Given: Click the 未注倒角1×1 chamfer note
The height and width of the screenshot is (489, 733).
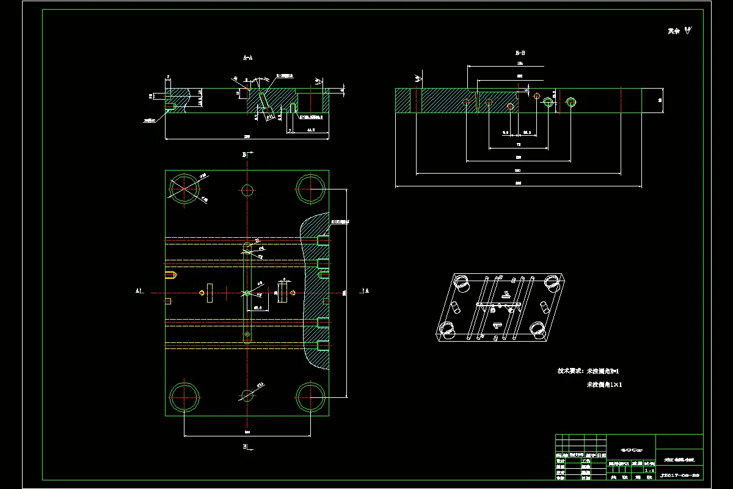Looking at the screenshot, I should pyautogui.click(x=604, y=385).
